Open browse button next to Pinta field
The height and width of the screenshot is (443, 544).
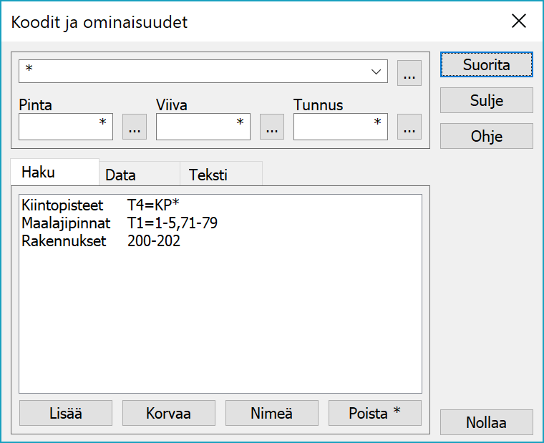[135, 127]
